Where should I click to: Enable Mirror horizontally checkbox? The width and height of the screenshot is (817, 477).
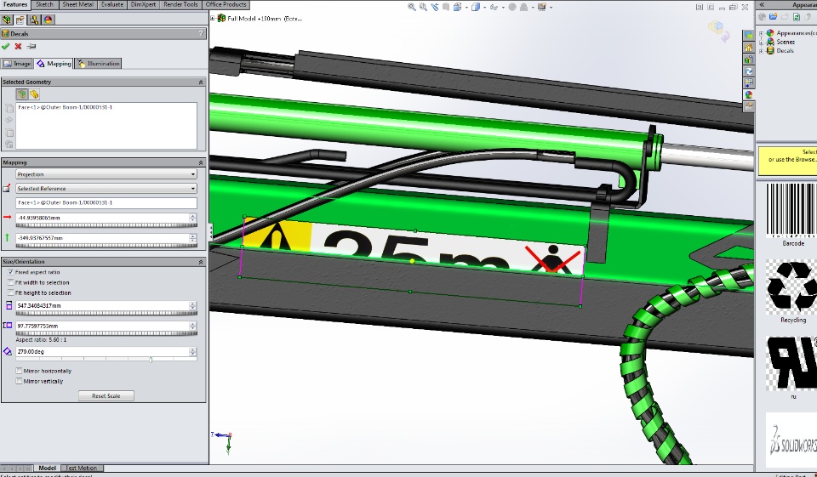(19, 372)
